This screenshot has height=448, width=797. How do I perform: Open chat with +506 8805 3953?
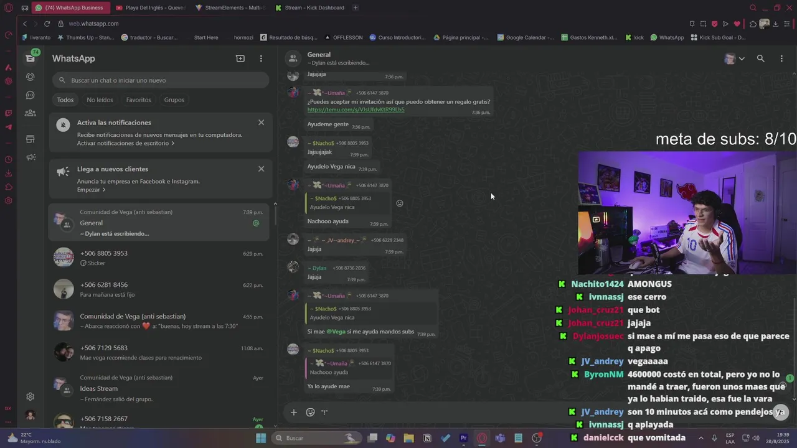point(159,258)
